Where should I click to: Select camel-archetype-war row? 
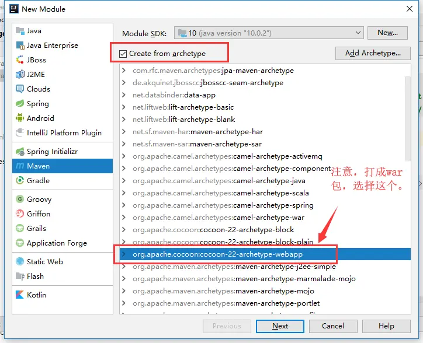[x=265, y=218]
